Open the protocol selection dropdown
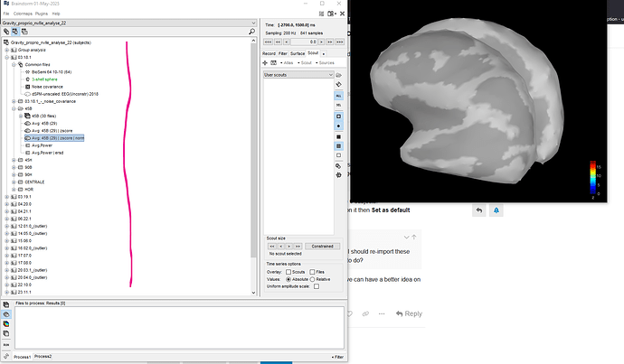Viewport: 624px width, 364px height. [129, 23]
